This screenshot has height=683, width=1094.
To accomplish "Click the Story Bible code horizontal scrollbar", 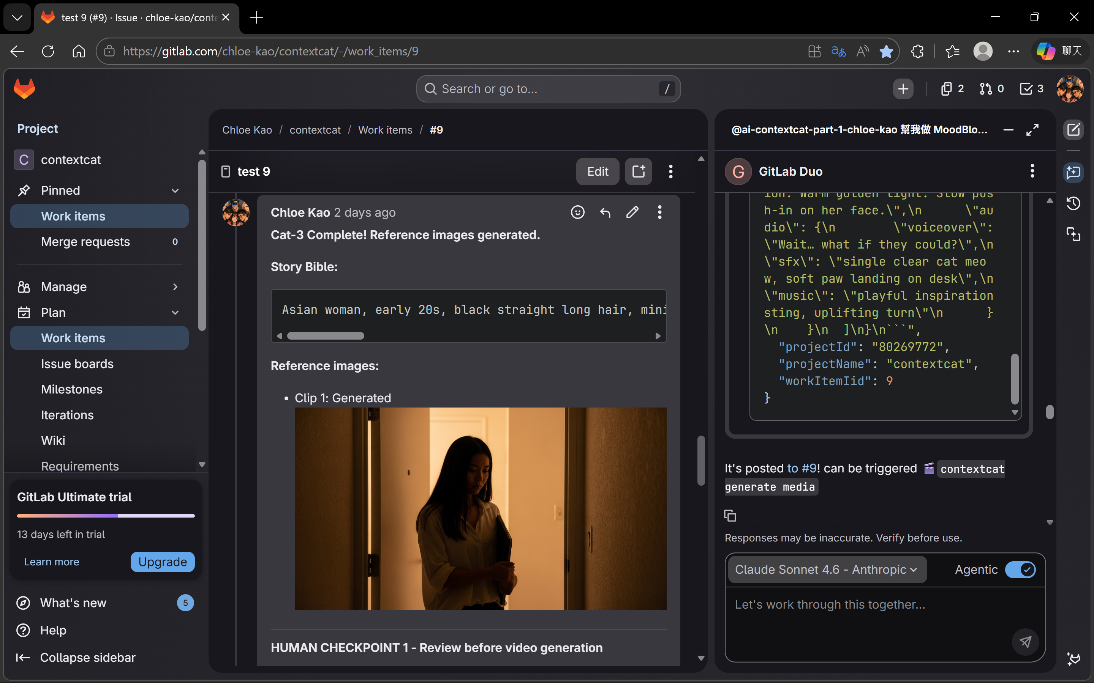I will 326,336.
